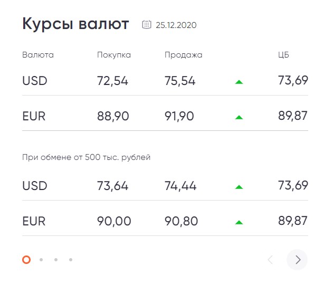The width and height of the screenshot is (333, 284).
Task: Click green trend arrow in the 73,64 USD row
Action: tap(239, 187)
